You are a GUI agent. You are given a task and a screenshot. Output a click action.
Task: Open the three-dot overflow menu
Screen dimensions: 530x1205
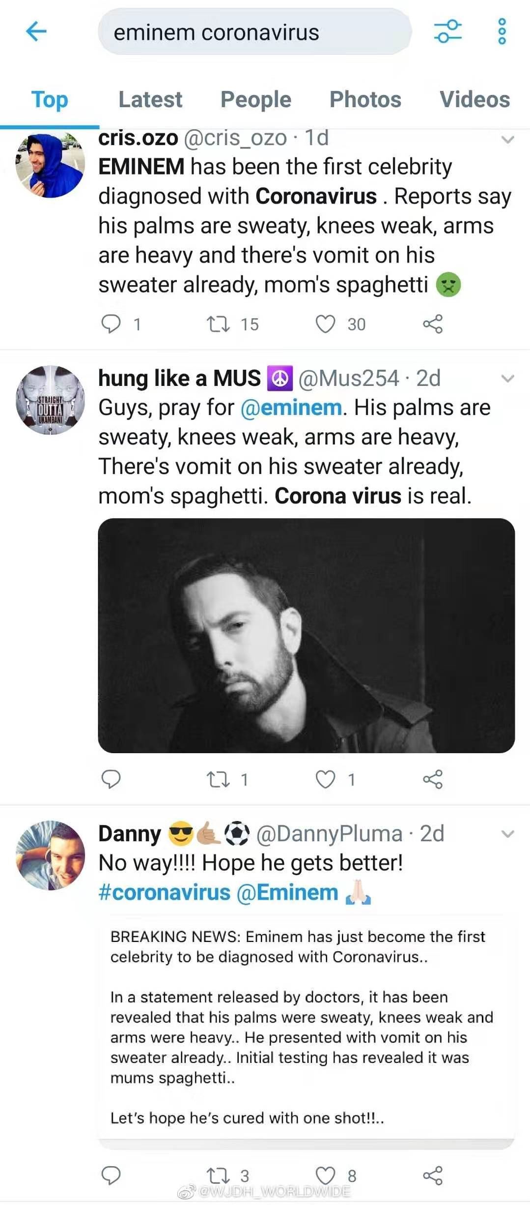click(502, 32)
